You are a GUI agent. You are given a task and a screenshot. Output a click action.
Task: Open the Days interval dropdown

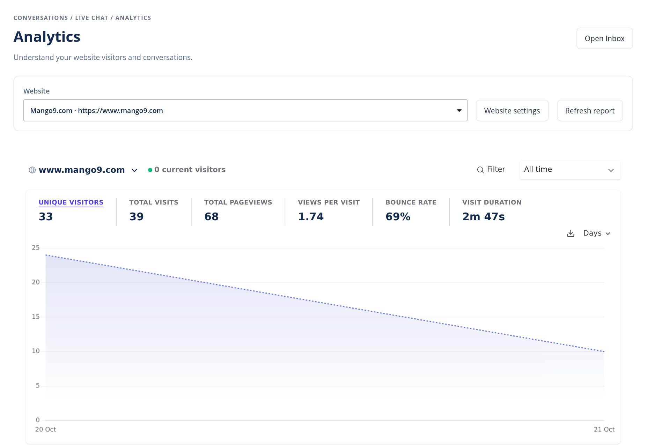597,233
